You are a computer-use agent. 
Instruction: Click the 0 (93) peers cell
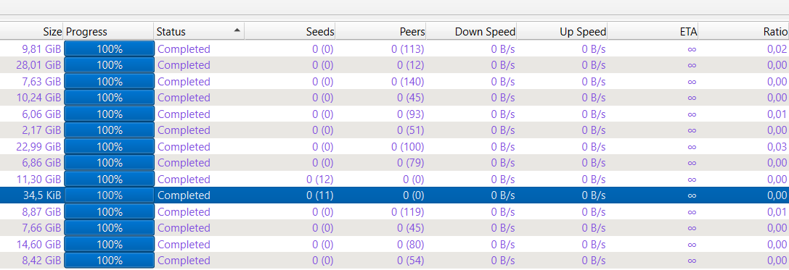coord(410,114)
